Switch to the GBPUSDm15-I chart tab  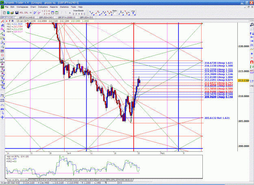click(86, 17)
